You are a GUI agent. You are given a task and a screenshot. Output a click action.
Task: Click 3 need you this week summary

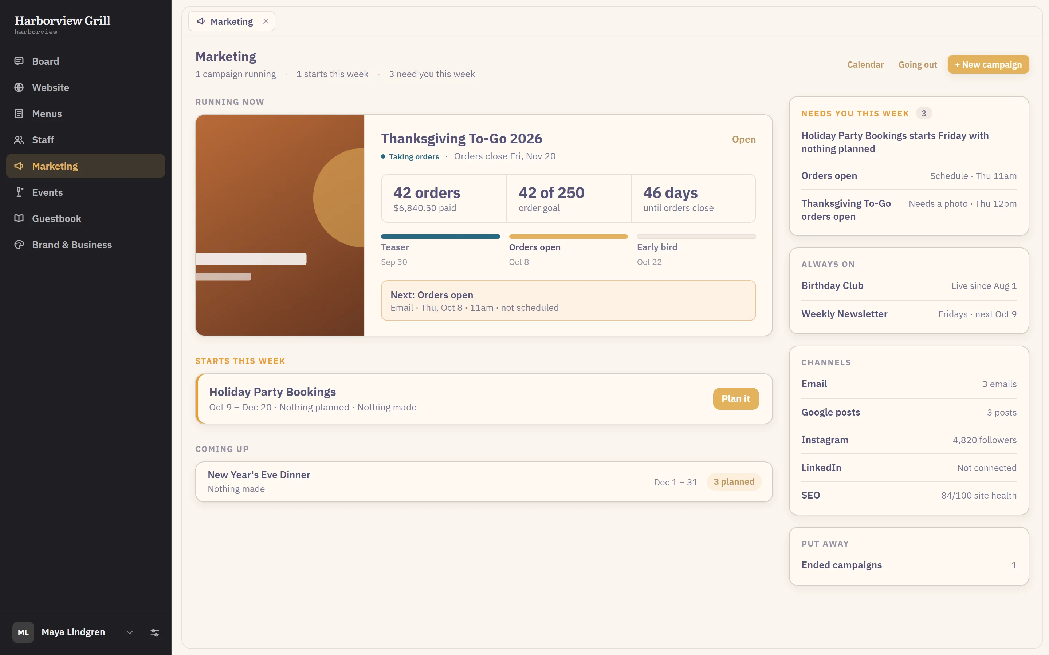(432, 74)
